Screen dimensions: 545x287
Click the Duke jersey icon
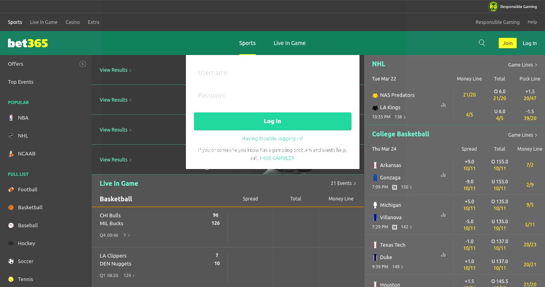pos(375,257)
